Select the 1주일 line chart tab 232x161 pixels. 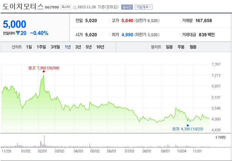click(x=41, y=47)
